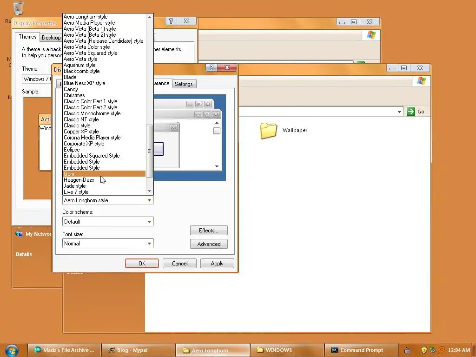Image resolution: width=476 pixels, height=357 pixels.
Task: Select "Haagen-Dazs" style
Action: (104, 180)
